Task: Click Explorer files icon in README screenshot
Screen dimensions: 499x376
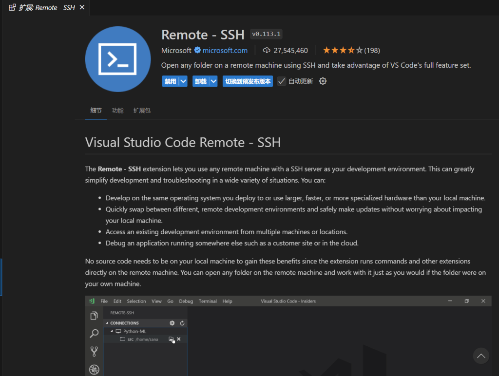Action: click(94, 316)
